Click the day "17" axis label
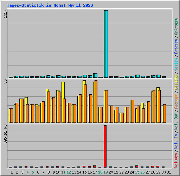This screenshot has height=176, width=180. (x=95, y=172)
